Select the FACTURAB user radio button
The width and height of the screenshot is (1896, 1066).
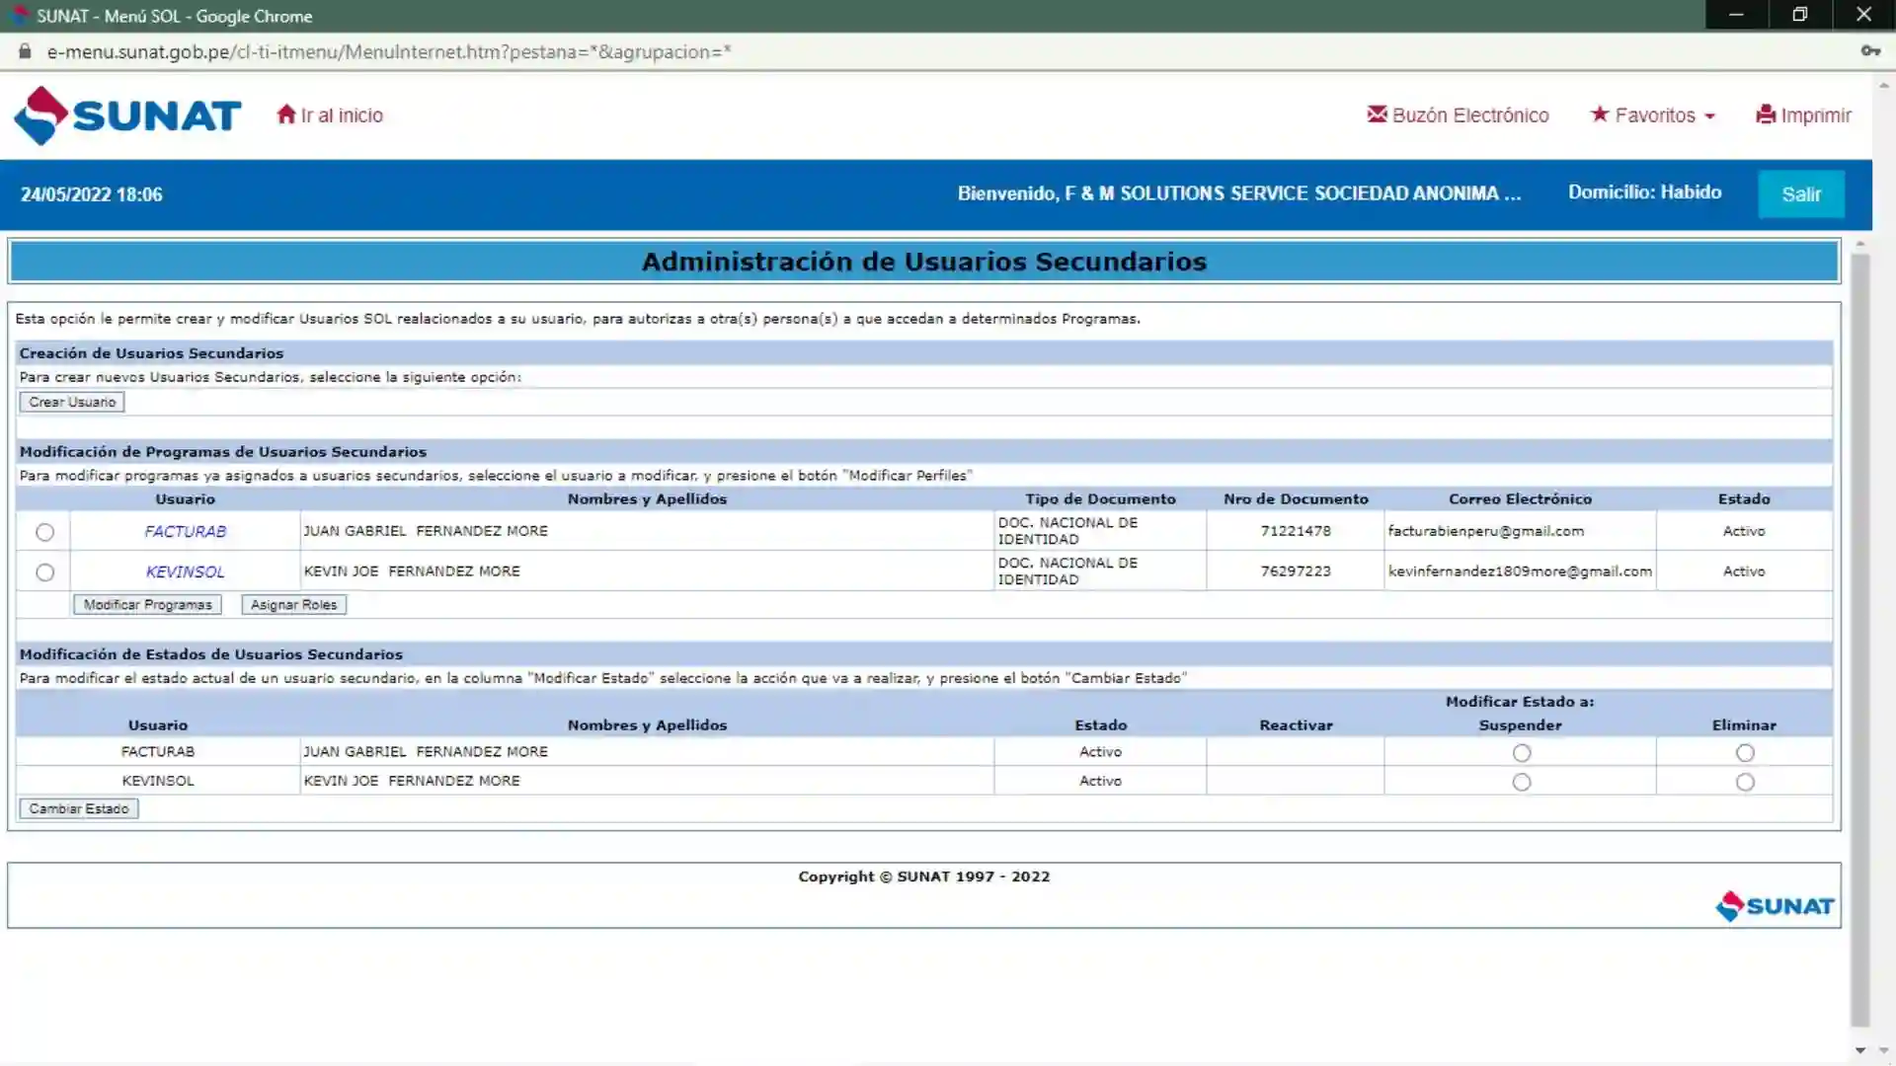point(44,532)
